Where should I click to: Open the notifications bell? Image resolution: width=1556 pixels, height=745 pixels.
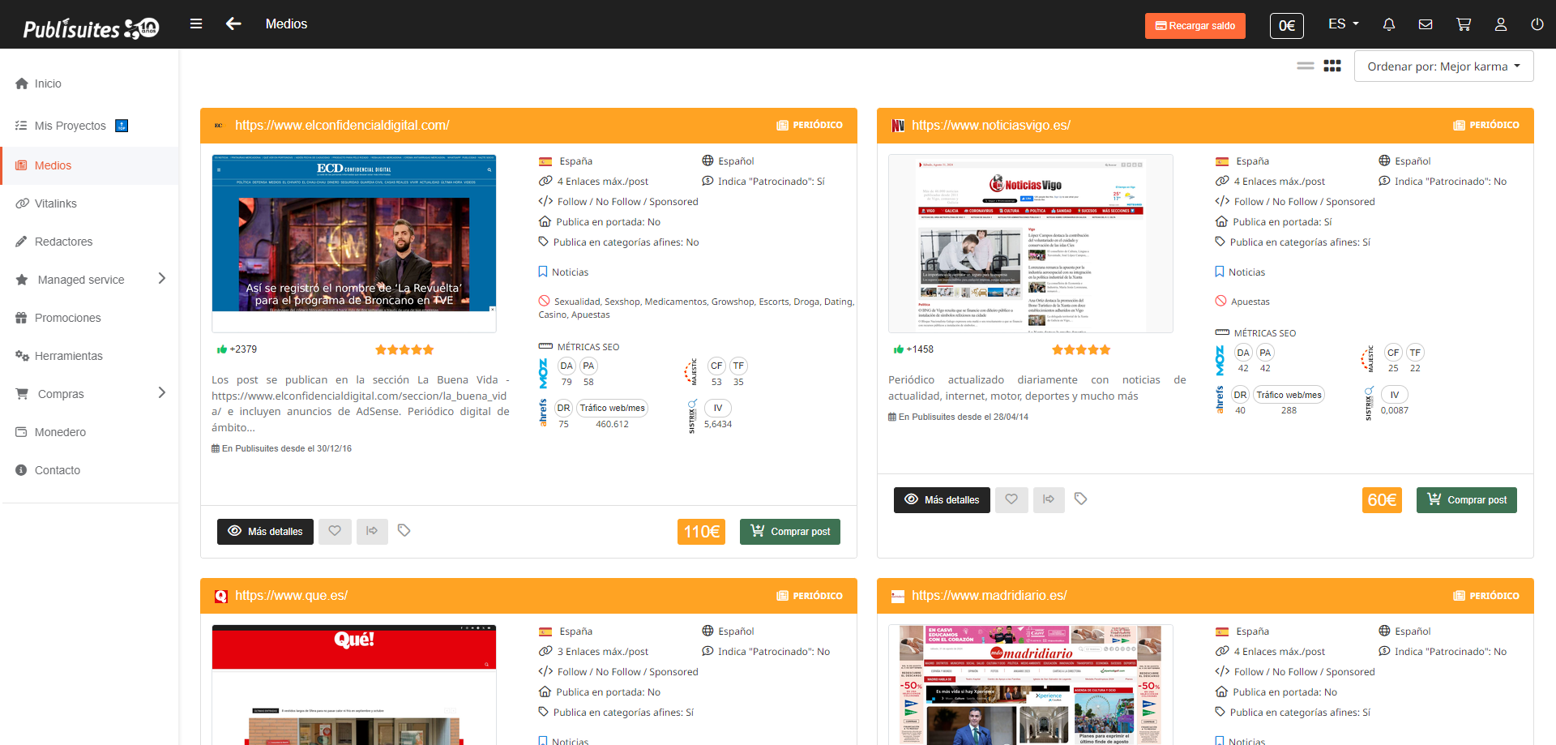click(1388, 24)
